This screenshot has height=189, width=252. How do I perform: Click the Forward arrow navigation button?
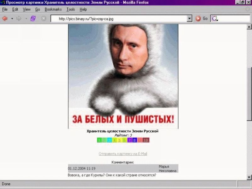click(19, 19)
